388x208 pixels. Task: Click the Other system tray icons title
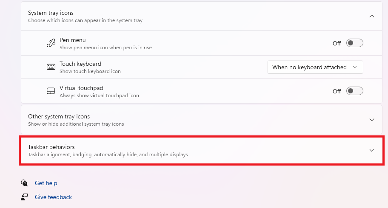59,116
